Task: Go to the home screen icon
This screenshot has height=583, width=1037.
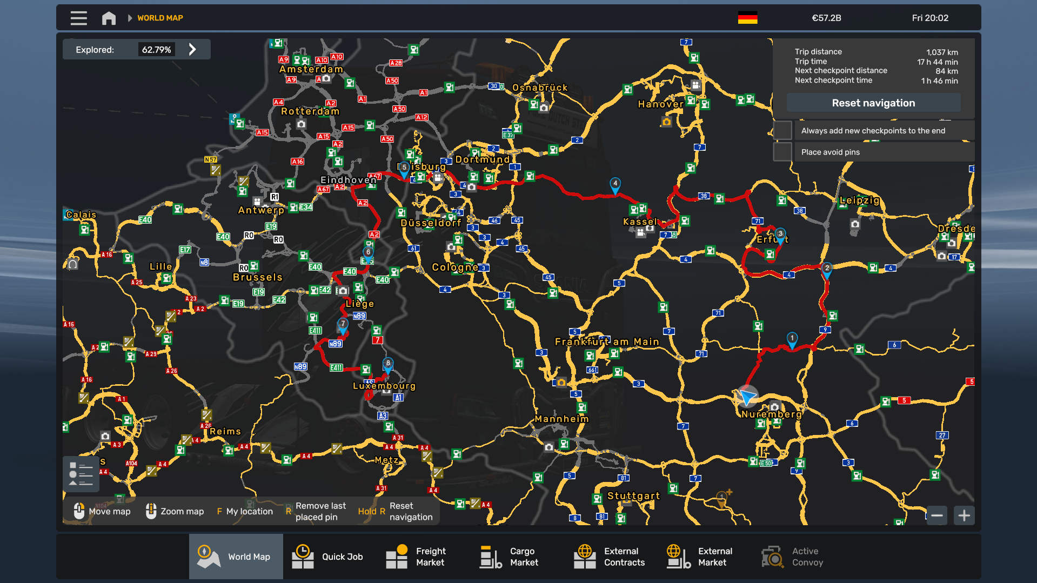Action: [109, 18]
